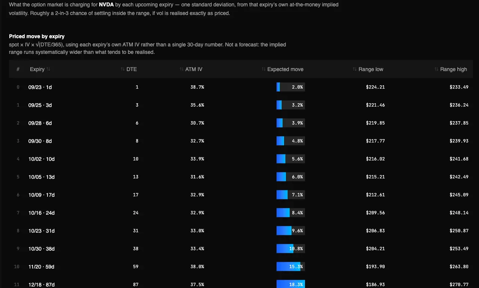
Task: Click ATM IV value 35.6%
Action: point(197,105)
